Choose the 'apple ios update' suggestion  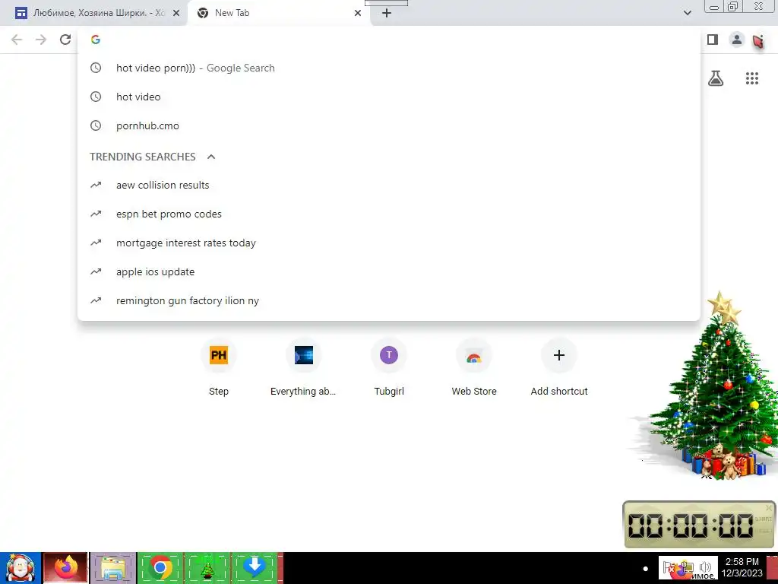click(x=388, y=271)
